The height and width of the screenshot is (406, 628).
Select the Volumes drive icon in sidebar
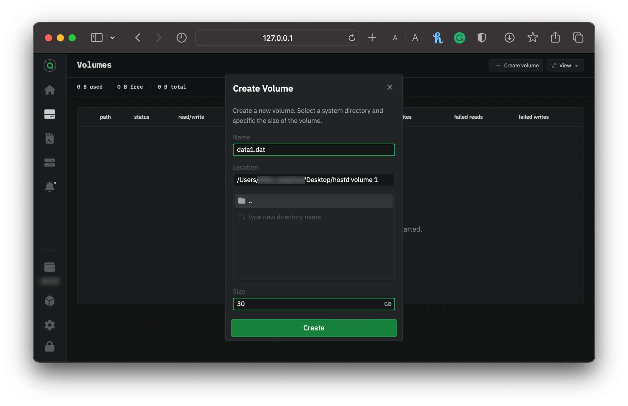pyautogui.click(x=50, y=114)
